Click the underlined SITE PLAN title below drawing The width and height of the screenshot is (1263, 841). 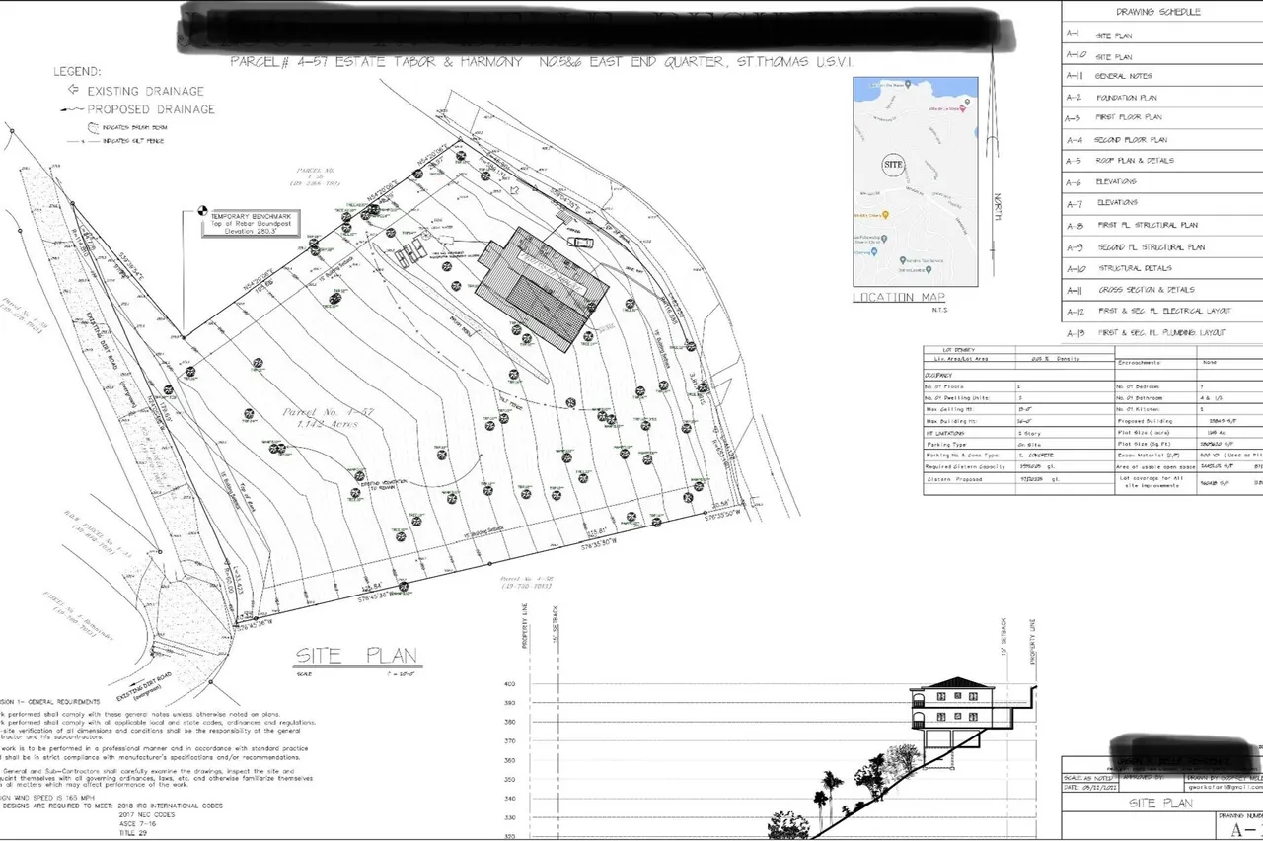coord(357,656)
